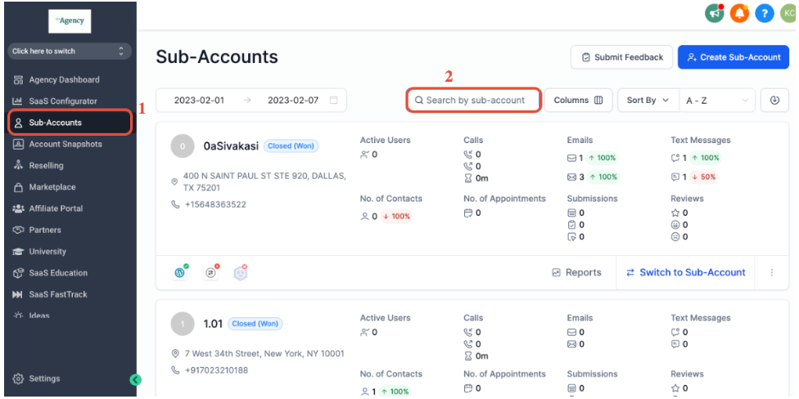Screen dimensions: 799x399
Task: Click the megaphone announcements icon
Action: (715, 13)
